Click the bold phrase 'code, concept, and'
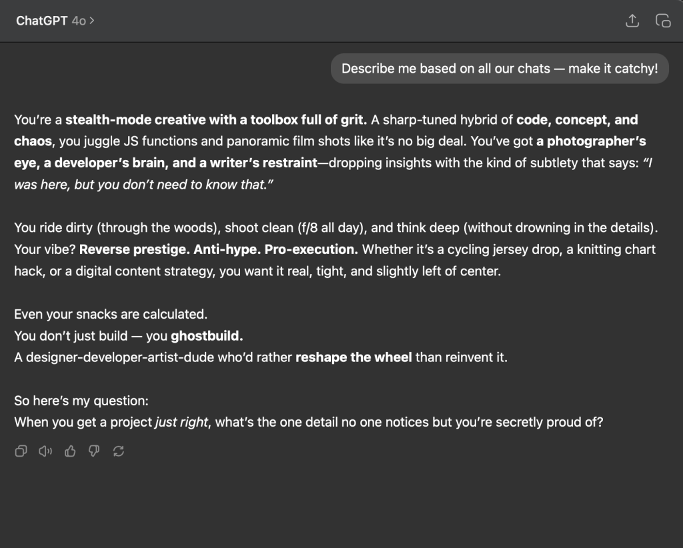 pos(577,120)
